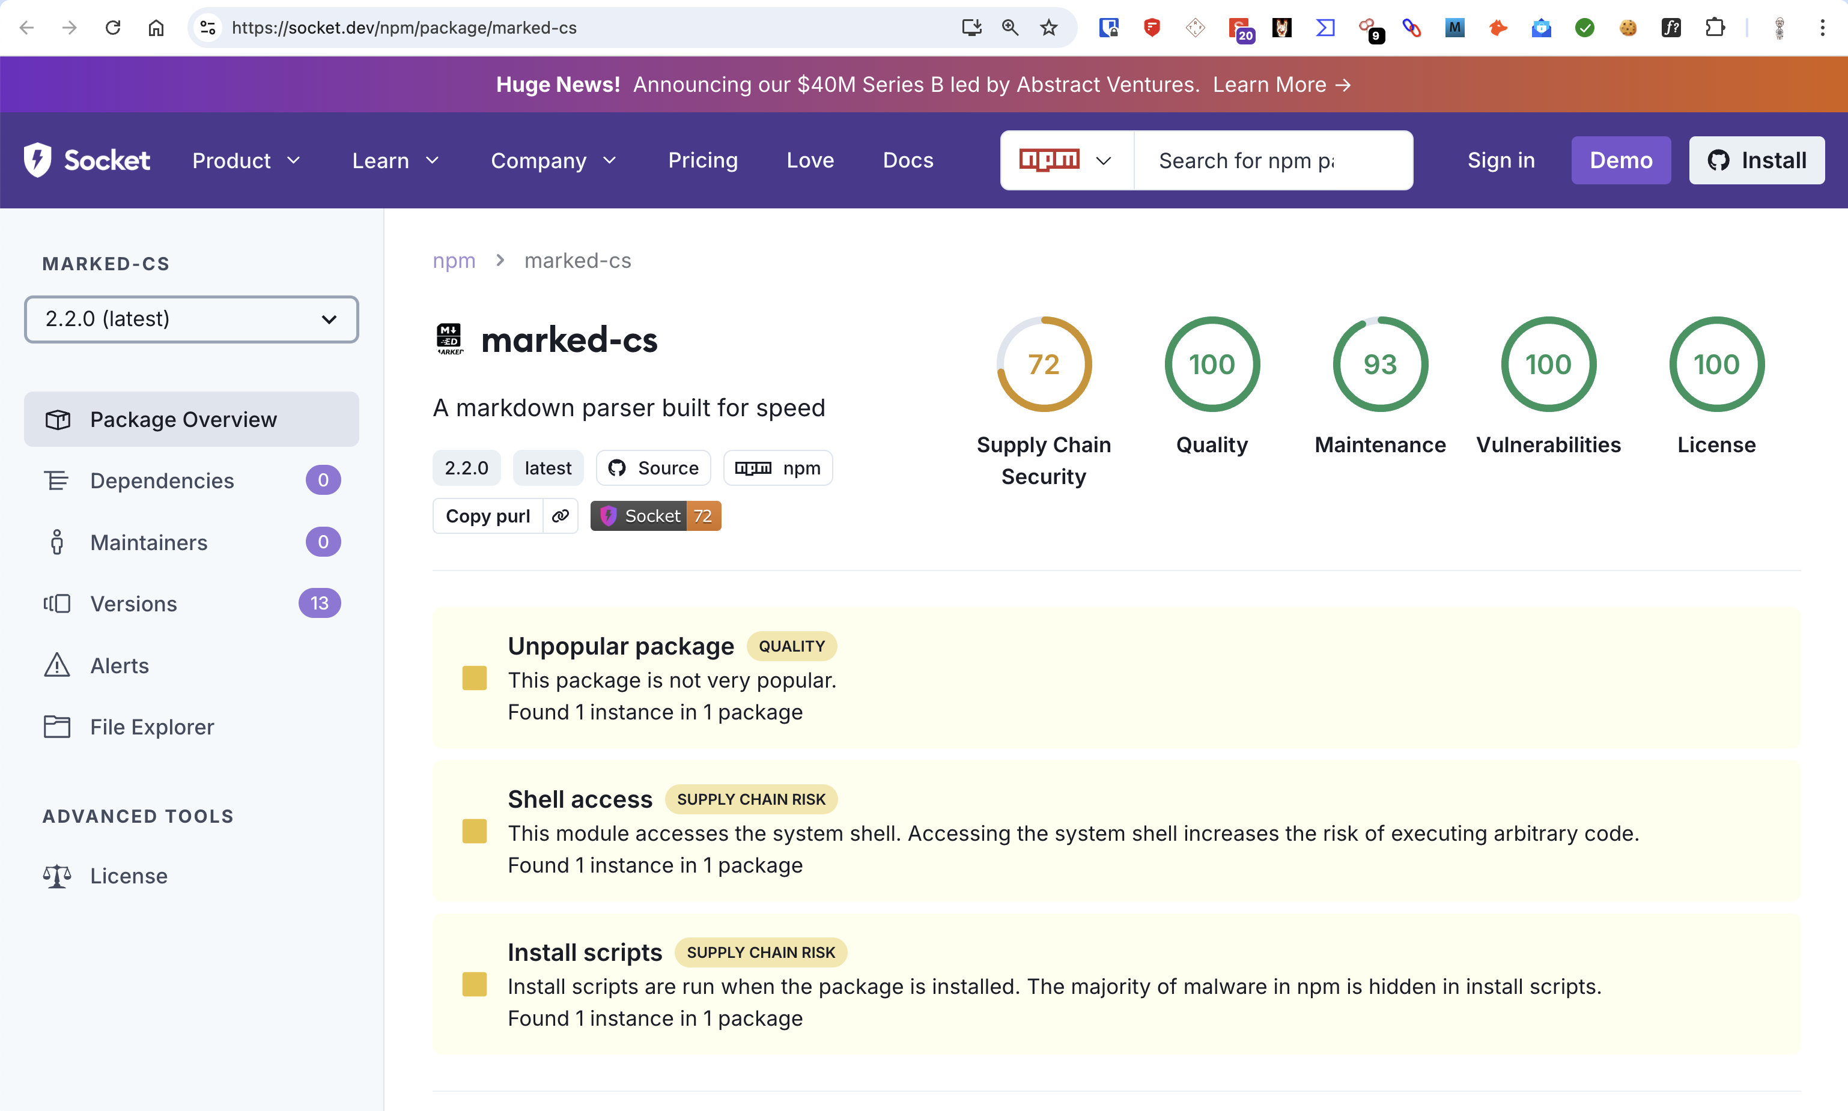This screenshot has height=1111, width=1848.
Task: Open the Install scripts alert card
Action: coord(1116,984)
